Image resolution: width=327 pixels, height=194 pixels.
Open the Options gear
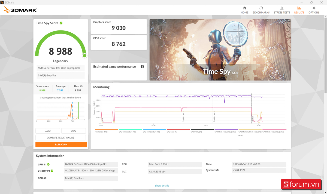(x=314, y=10)
